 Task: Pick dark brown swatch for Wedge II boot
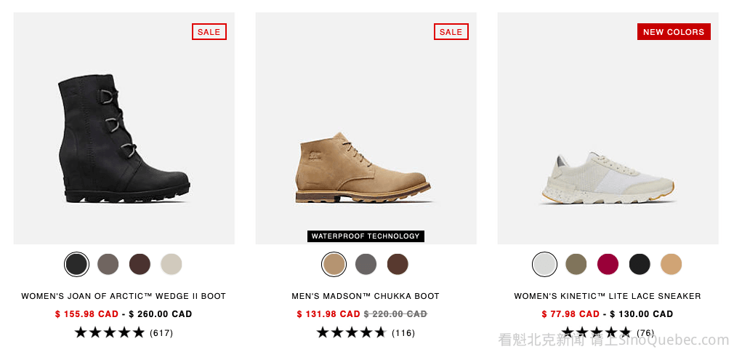pyautogui.click(x=140, y=264)
